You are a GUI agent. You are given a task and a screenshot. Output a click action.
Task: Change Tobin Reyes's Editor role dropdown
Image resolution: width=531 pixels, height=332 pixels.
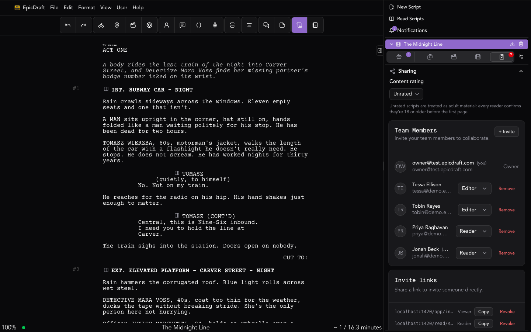click(475, 210)
